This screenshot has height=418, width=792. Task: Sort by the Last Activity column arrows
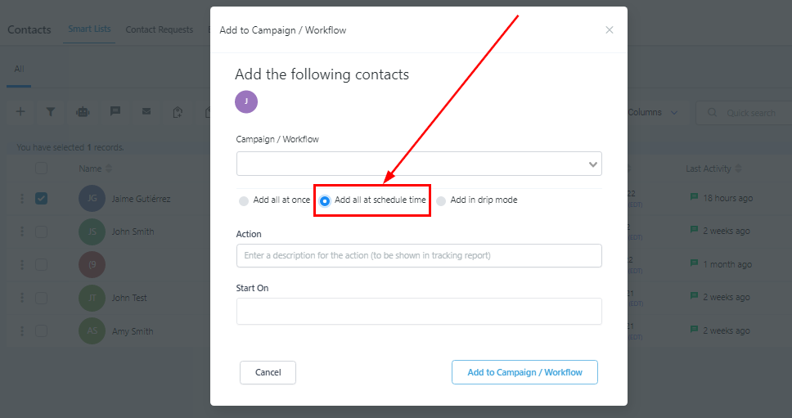[x=739, y=169]
